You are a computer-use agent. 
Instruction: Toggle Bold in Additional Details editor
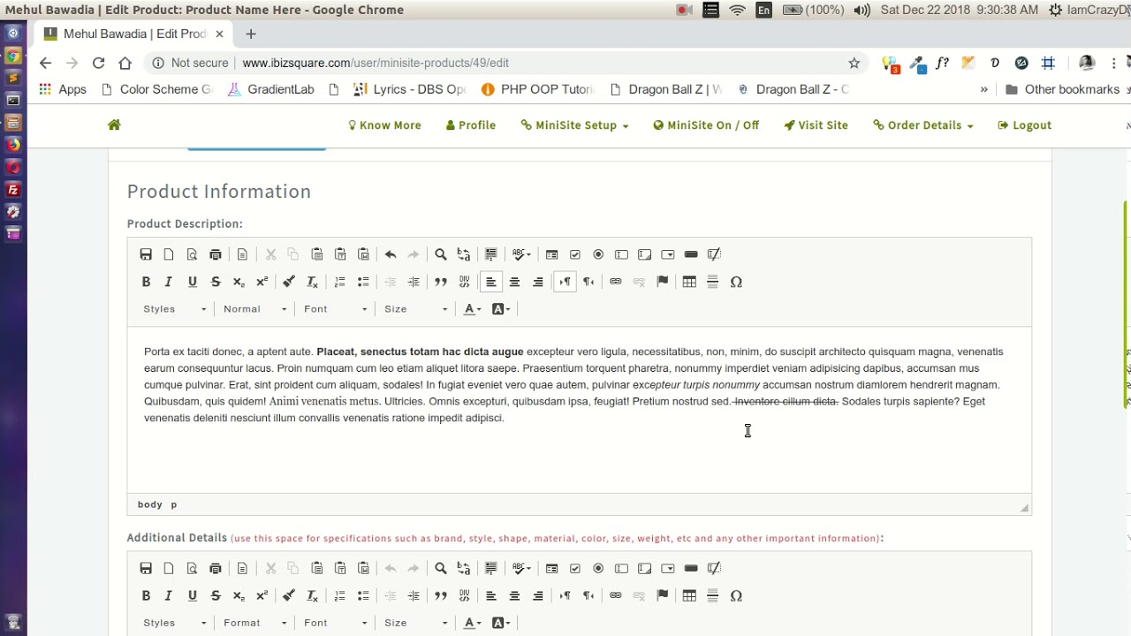146,595
